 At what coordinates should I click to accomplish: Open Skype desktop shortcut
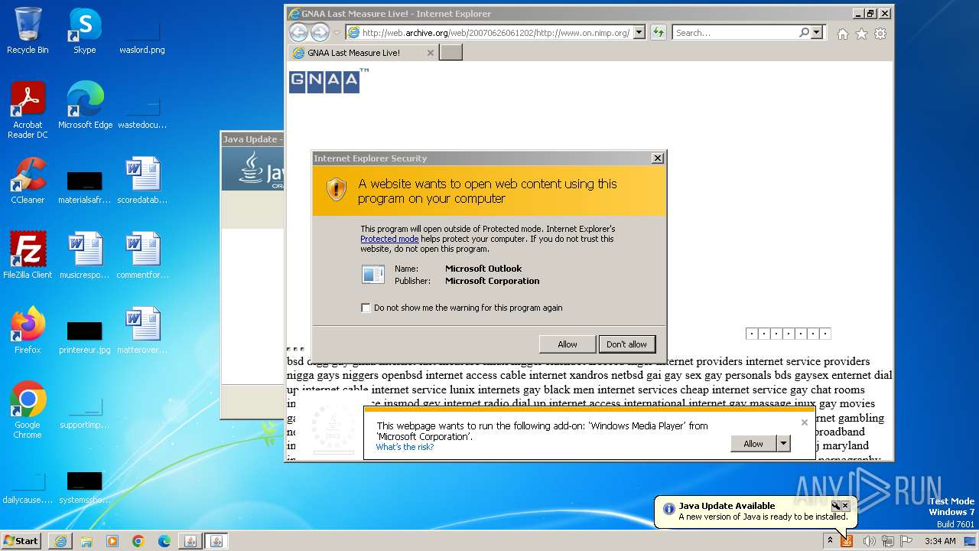coord(84,31)
